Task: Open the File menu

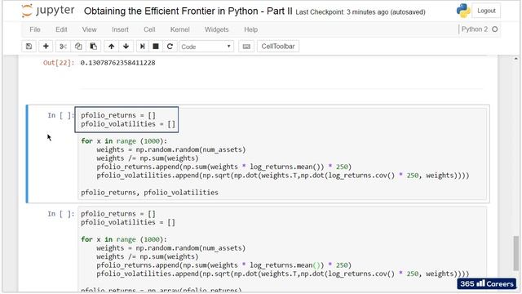Action: [x=35, y=29]
